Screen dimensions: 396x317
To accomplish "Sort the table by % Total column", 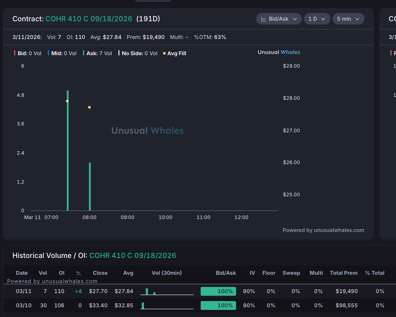I will pos(375,273).
